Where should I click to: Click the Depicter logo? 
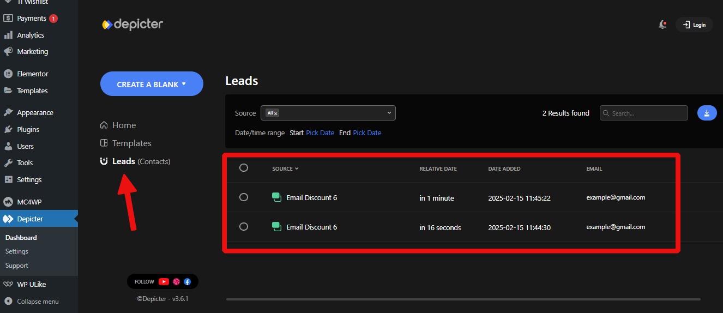[x=132, y=24]
